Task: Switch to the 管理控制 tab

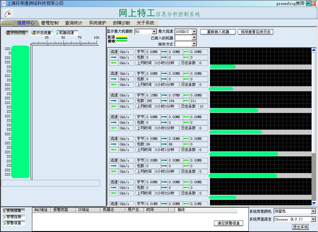Action: [50, 23]
